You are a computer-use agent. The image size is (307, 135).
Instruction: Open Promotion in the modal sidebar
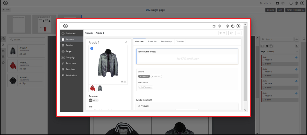(71, 63)
